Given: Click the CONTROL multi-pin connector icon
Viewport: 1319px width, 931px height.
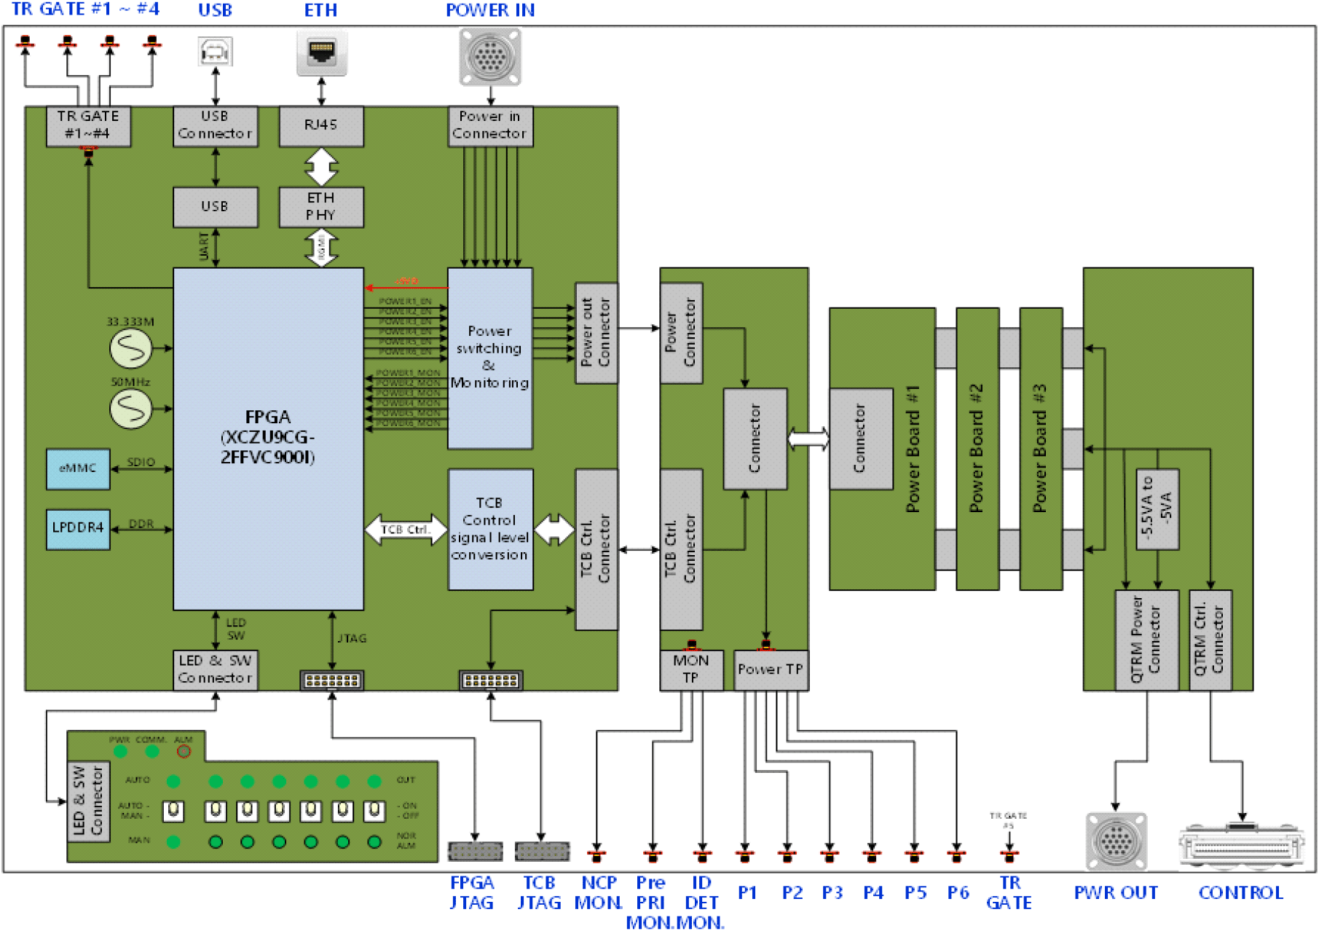Looking at the screenshot, I should click(x=1242, y=845).
